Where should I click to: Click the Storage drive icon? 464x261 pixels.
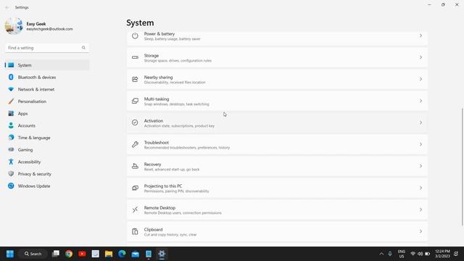point(135,57)
